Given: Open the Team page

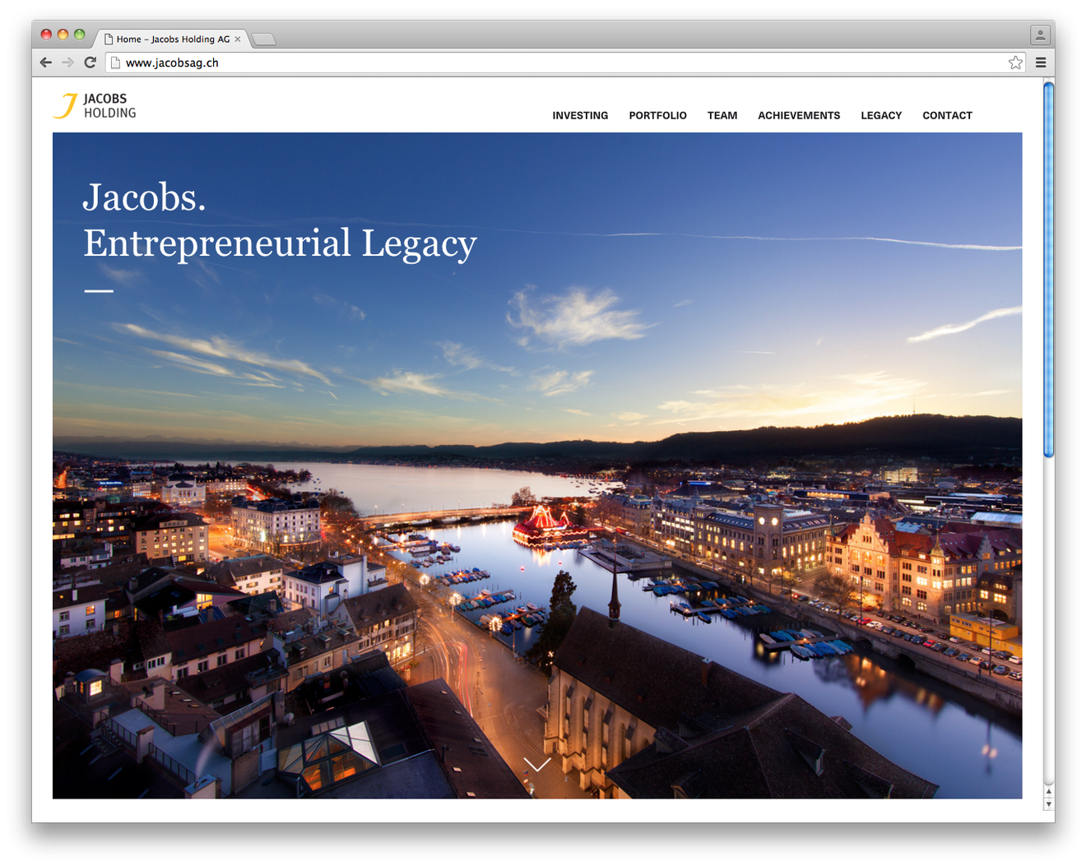Looking at the screenshot, I should pos(722,116).
